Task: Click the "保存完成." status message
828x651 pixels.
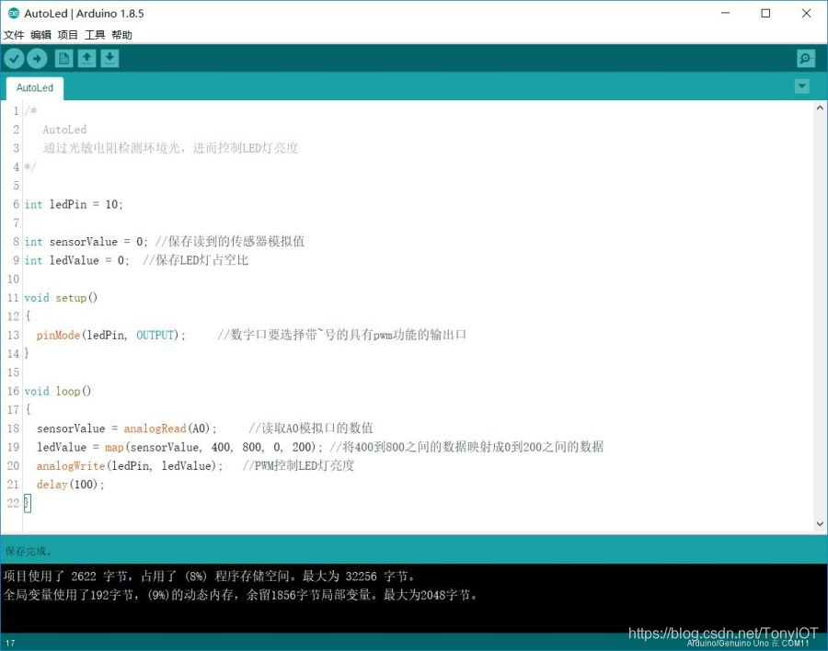Action: click(29, 551)
